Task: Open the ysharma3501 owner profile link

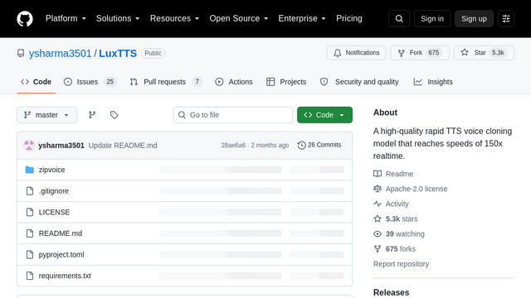Action: tap(60, 53)
